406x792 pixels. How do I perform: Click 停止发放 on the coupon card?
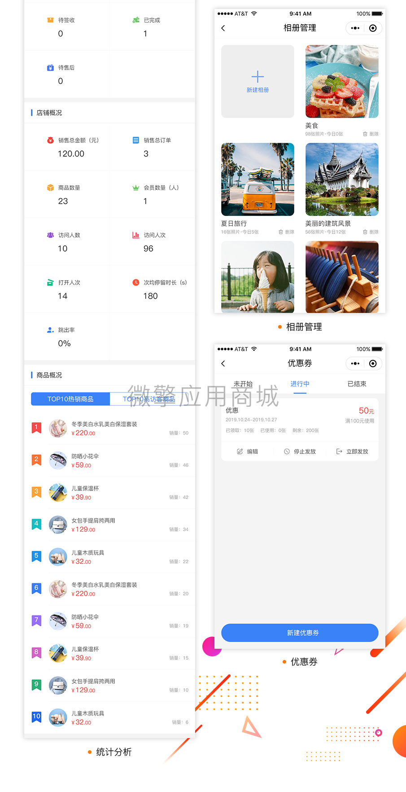pos(300,451)
